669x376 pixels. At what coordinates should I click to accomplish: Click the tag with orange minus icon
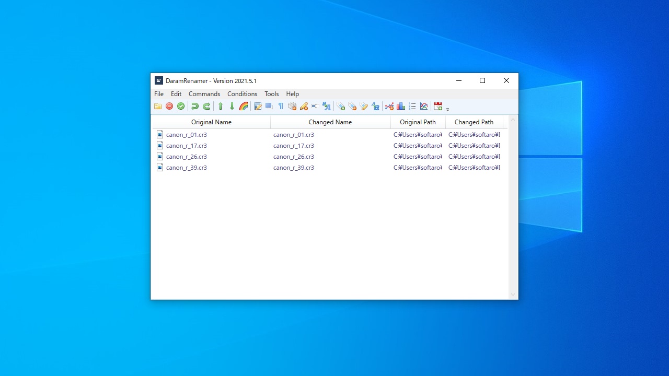[x=352, y=107]
